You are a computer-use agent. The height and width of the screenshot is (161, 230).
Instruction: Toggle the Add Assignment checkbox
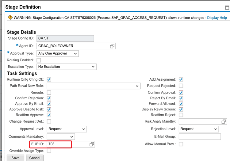[x=181, y=79]
